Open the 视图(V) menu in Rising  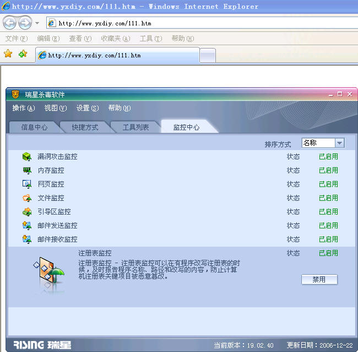coord(56,108)
